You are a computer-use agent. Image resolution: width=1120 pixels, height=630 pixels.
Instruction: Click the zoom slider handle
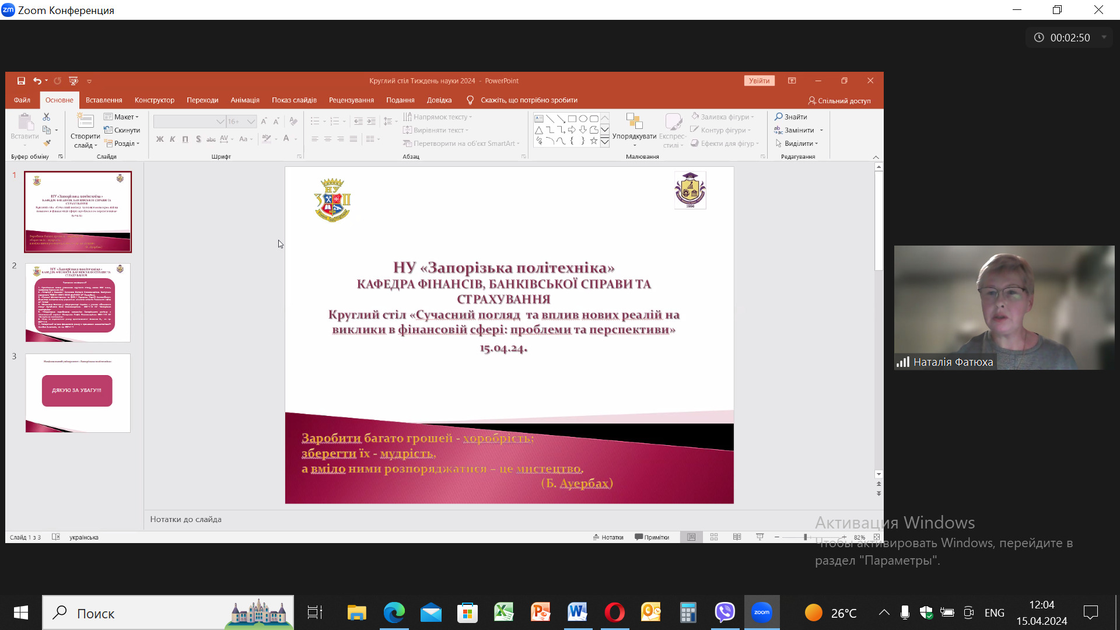(805, 537)
